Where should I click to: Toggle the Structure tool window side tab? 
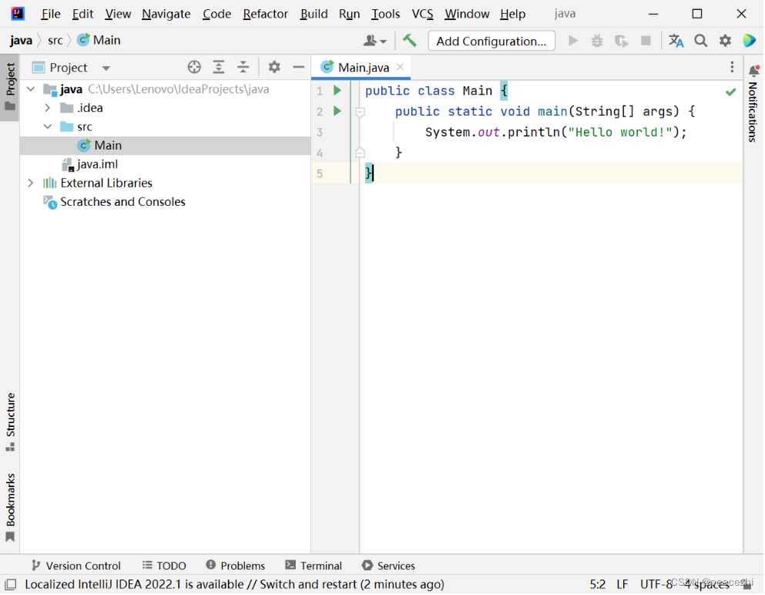pos(10,421)
